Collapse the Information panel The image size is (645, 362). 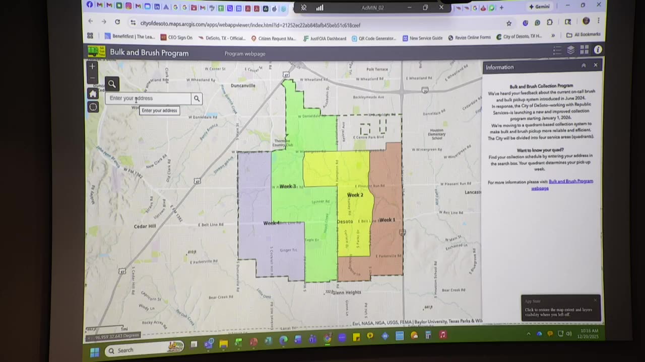pos(584,65)
